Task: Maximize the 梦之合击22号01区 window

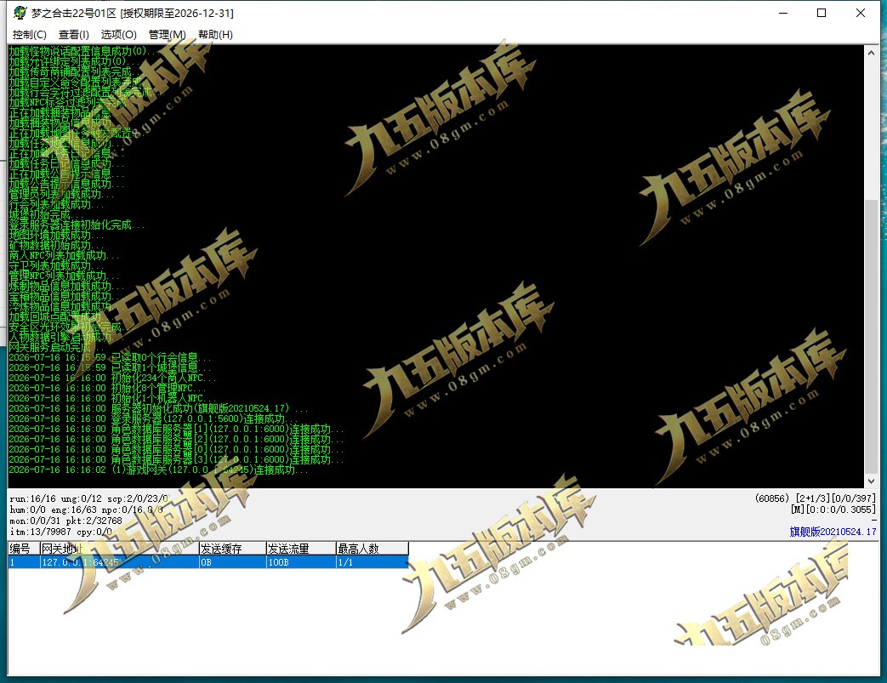Action: pos(822,13)
